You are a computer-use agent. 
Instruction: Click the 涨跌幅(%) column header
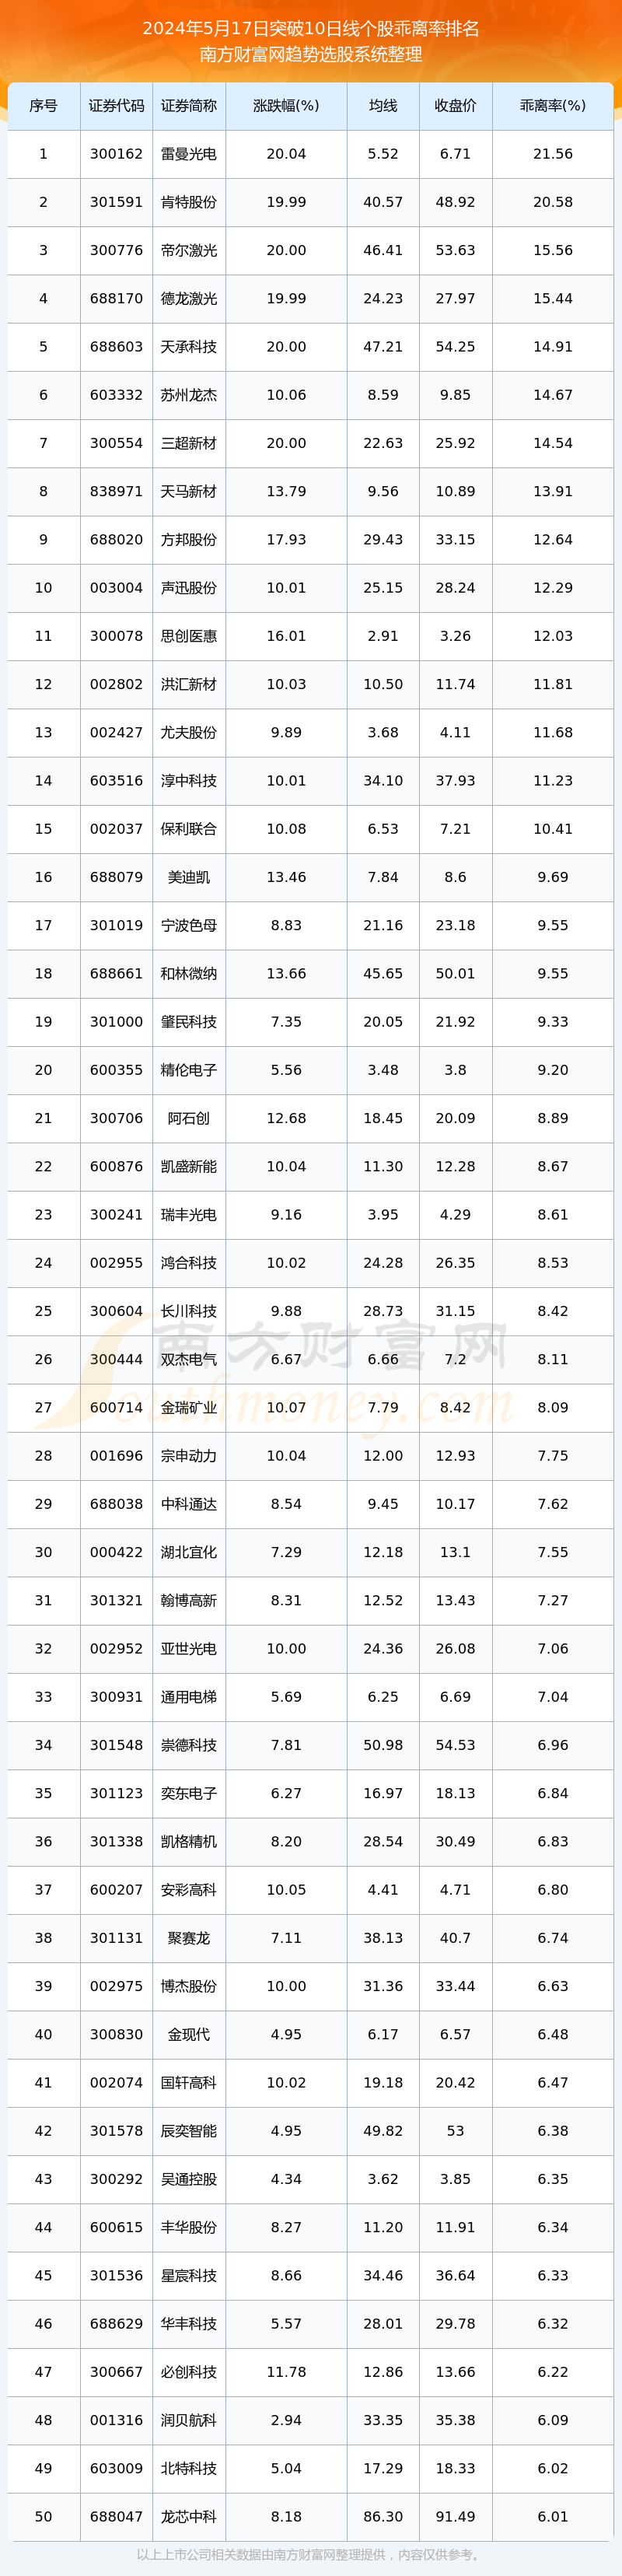click(x=286, y=106)
